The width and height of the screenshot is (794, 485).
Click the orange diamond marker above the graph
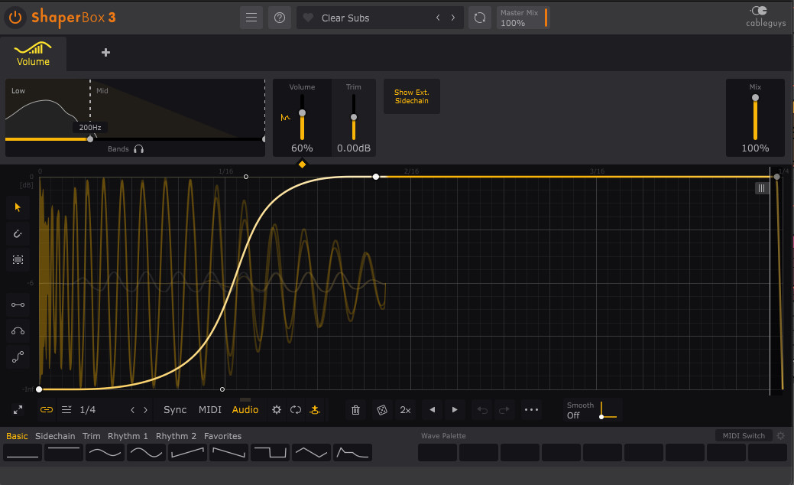[x=303, y=164]
